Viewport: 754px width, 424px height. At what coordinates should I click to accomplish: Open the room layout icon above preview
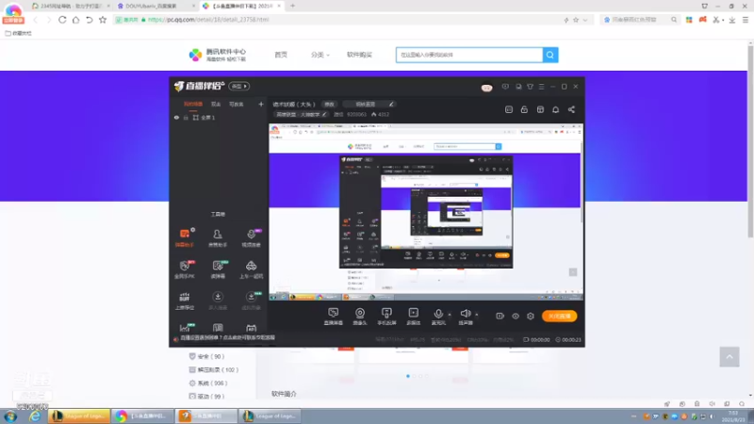(509, 109)
